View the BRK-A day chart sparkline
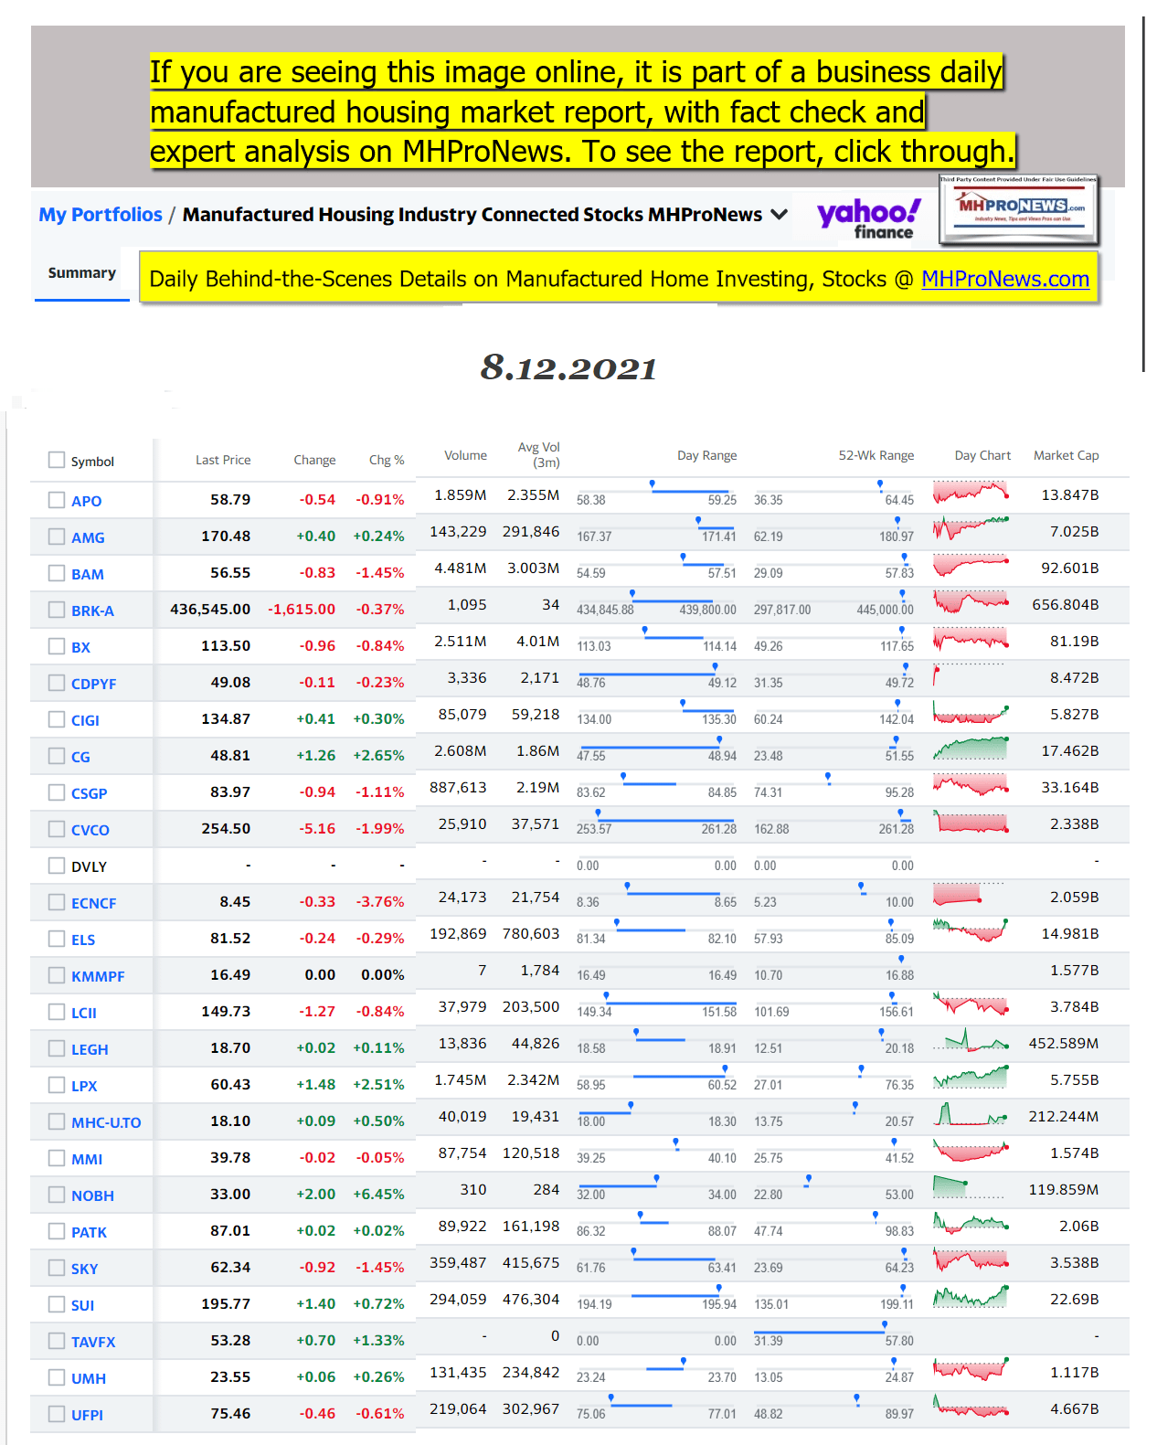1157x1445 pixels. click(970, 602)
